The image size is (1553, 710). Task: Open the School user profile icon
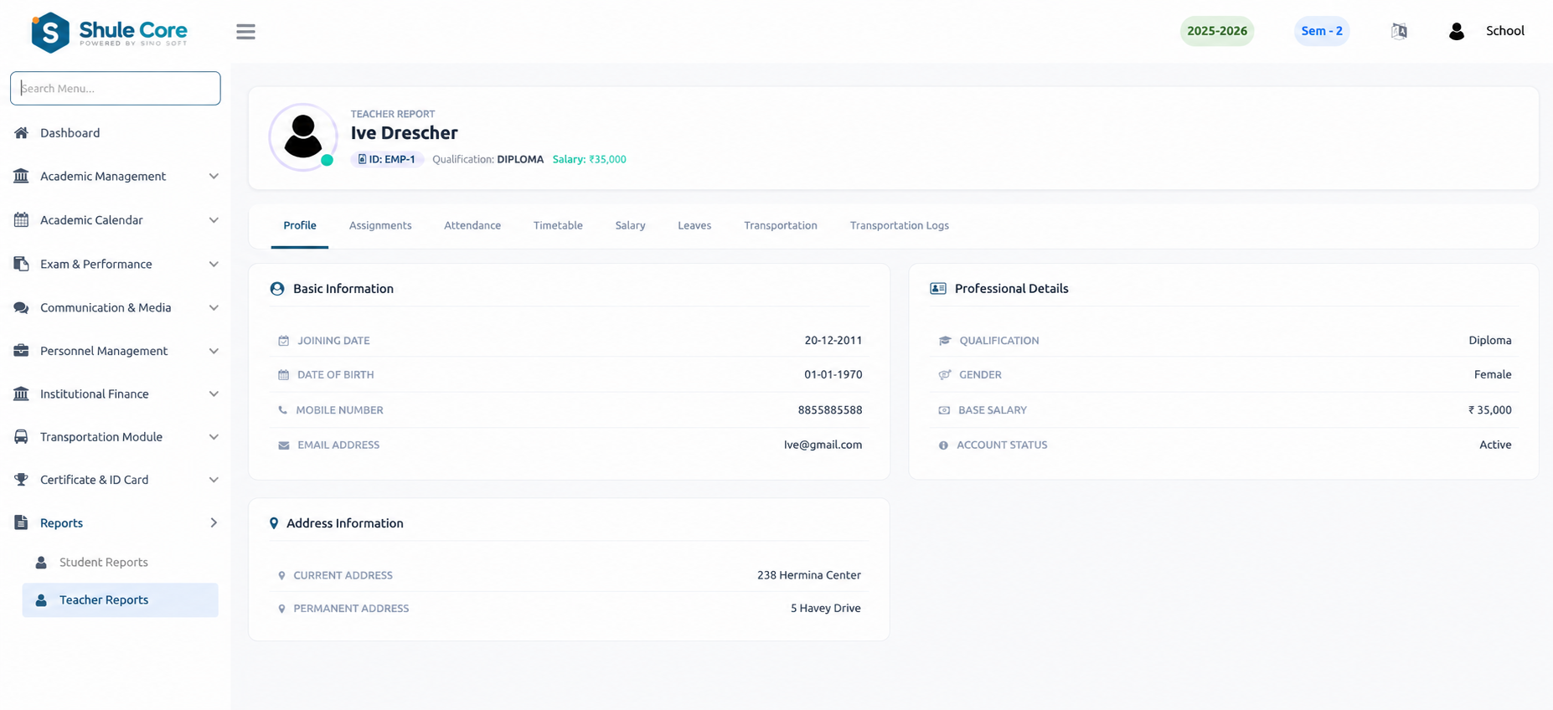pos(1457,31)
